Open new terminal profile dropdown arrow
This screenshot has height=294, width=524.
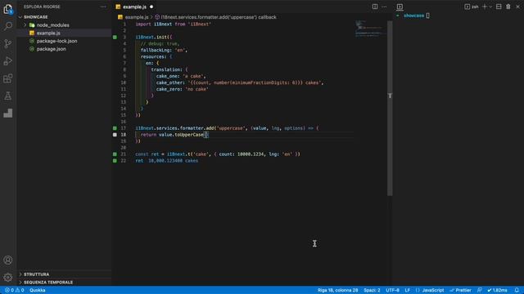pyautogui.click(x=490, y=7)
